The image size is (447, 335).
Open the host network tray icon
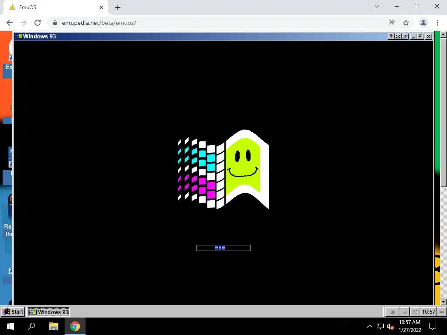coord(380,326)
